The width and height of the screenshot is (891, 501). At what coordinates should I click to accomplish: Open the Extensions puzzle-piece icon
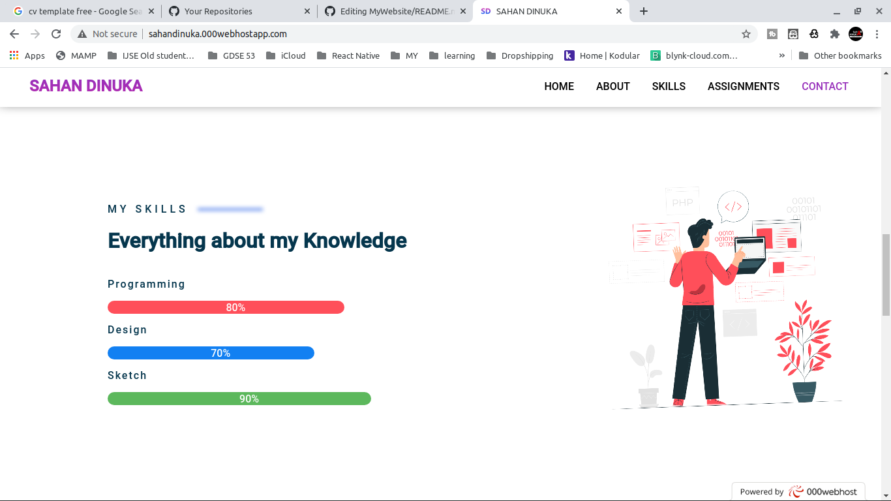point(835,34)
